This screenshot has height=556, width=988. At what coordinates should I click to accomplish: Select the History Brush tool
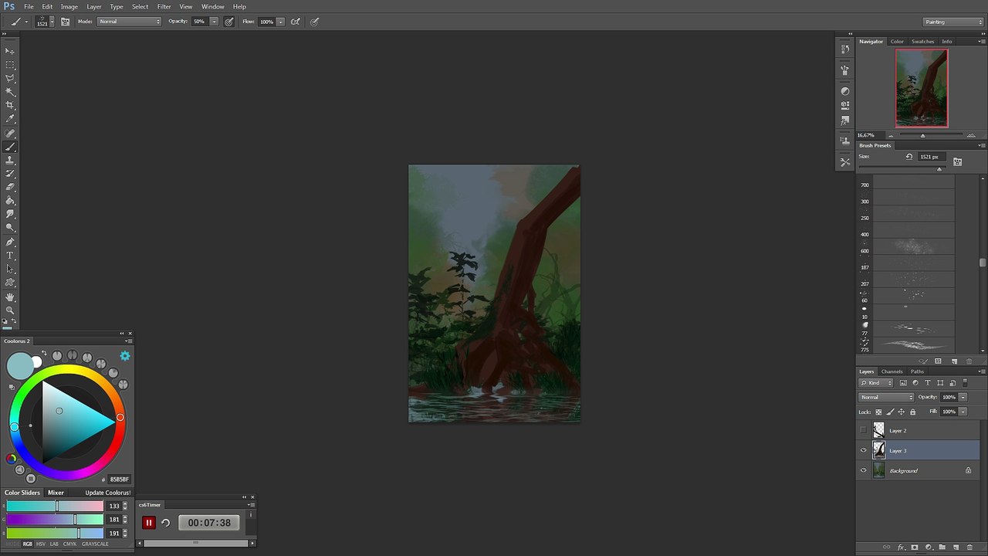10,174
